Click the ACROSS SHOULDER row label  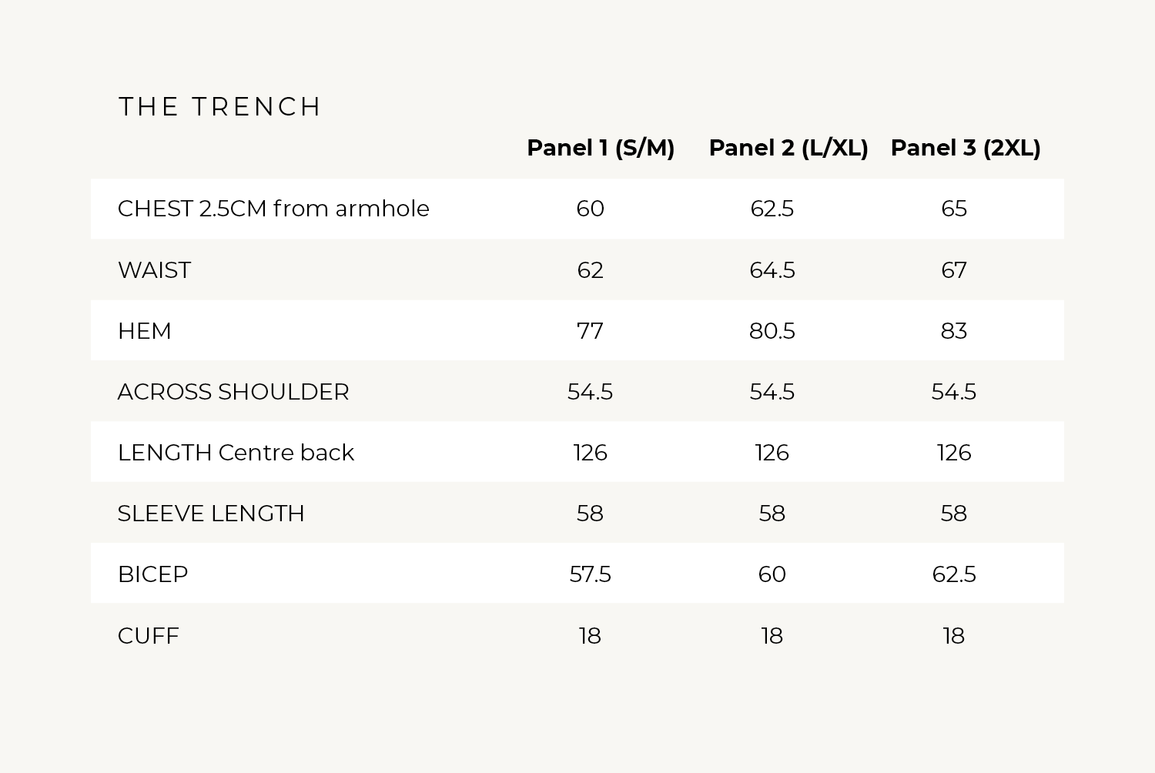(233, 392)
